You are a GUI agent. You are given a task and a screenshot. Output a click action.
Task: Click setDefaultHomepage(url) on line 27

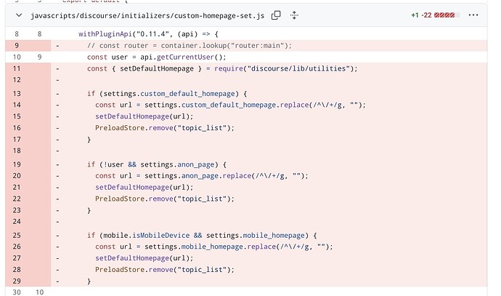coord(144,258)
